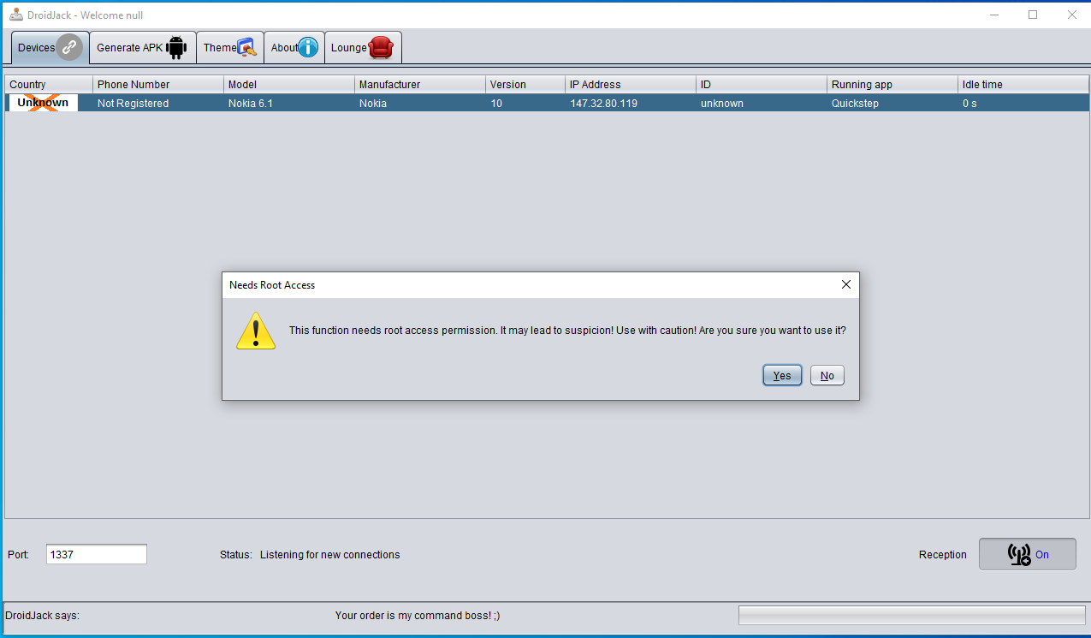The height and width of the screenshot is (638, 1091).
Task: Click the Nokia manufacturer cell
Action: pos(420,103)
